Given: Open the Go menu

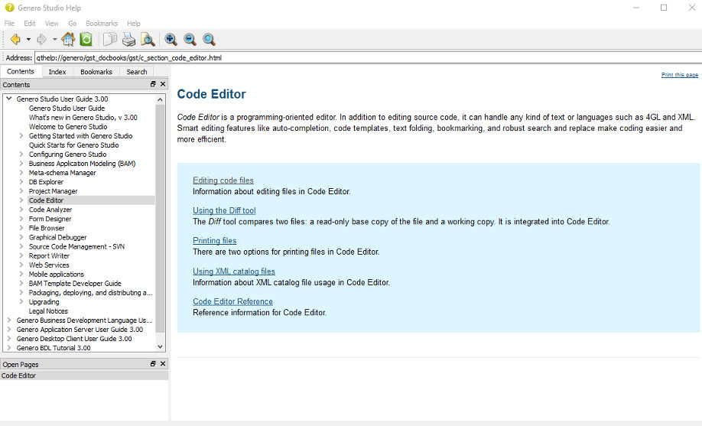Looking at the screenshot, I should click(x=73, y=23).
